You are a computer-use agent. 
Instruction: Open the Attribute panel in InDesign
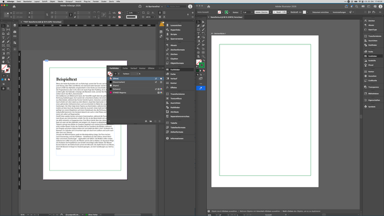tap(175, 112)
